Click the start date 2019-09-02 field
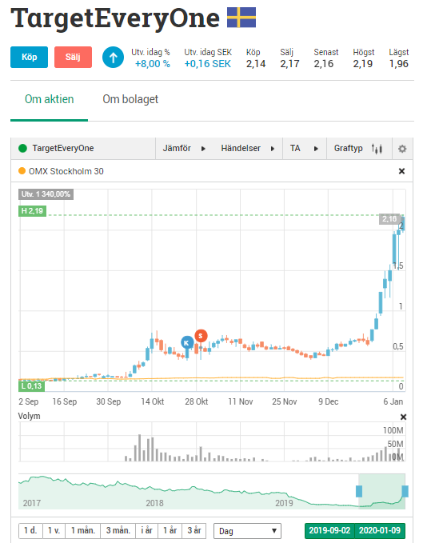 click(329, 530)
